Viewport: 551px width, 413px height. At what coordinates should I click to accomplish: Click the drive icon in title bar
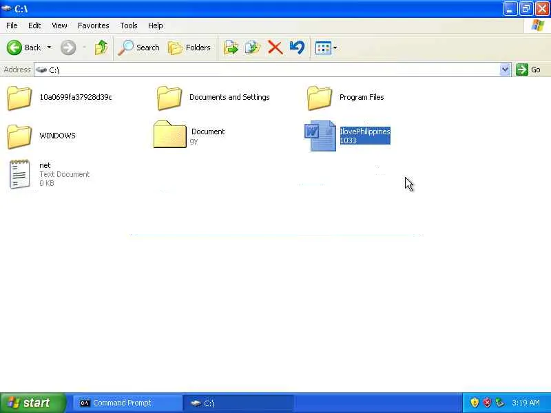6,8
